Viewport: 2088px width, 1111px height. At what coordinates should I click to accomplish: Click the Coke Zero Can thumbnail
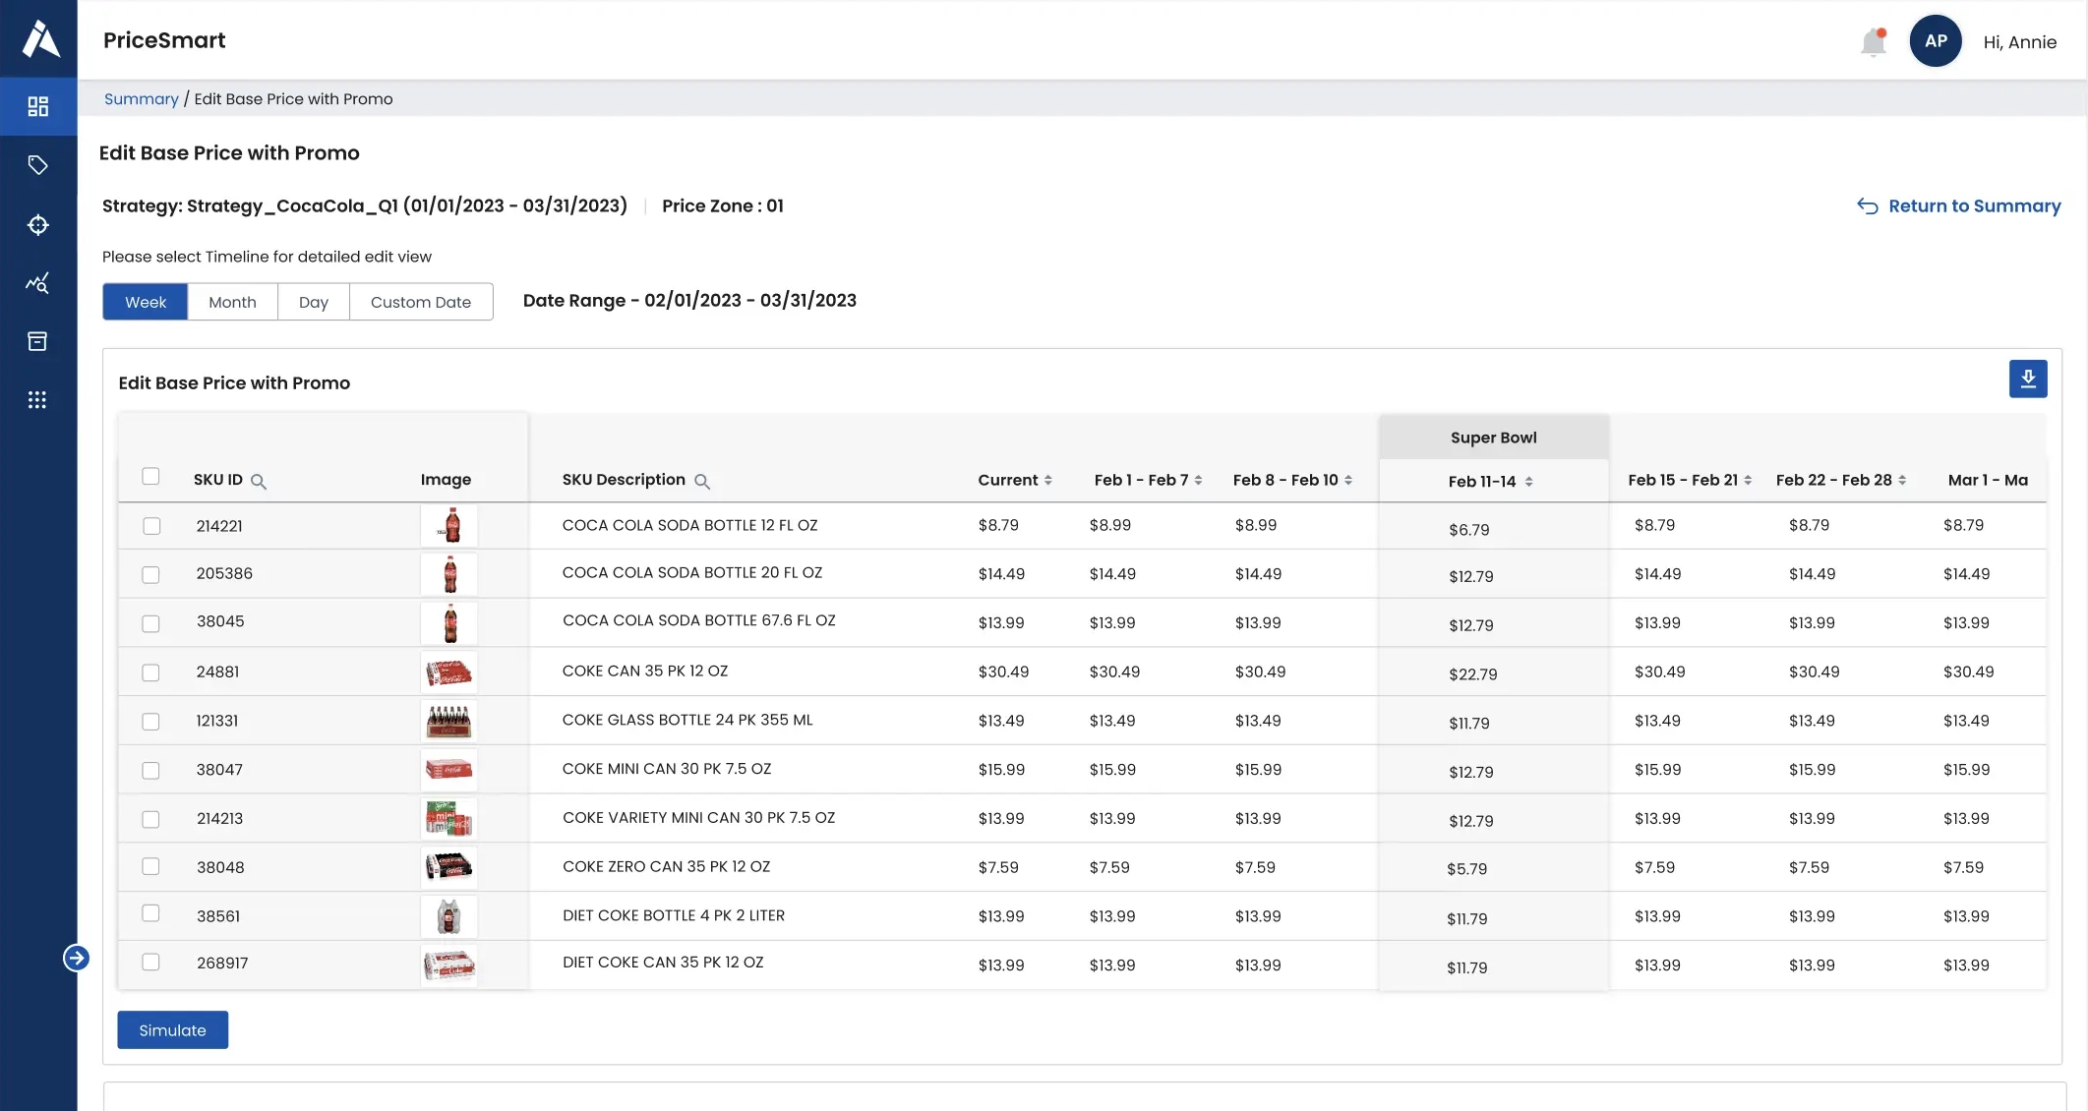pos(449,867)
